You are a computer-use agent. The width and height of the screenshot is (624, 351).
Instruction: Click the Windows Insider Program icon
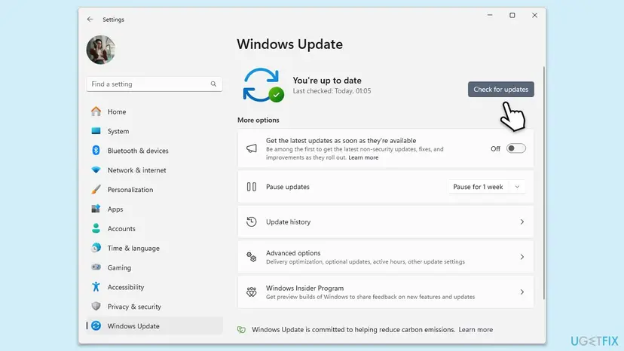click(x=252, y=292)
